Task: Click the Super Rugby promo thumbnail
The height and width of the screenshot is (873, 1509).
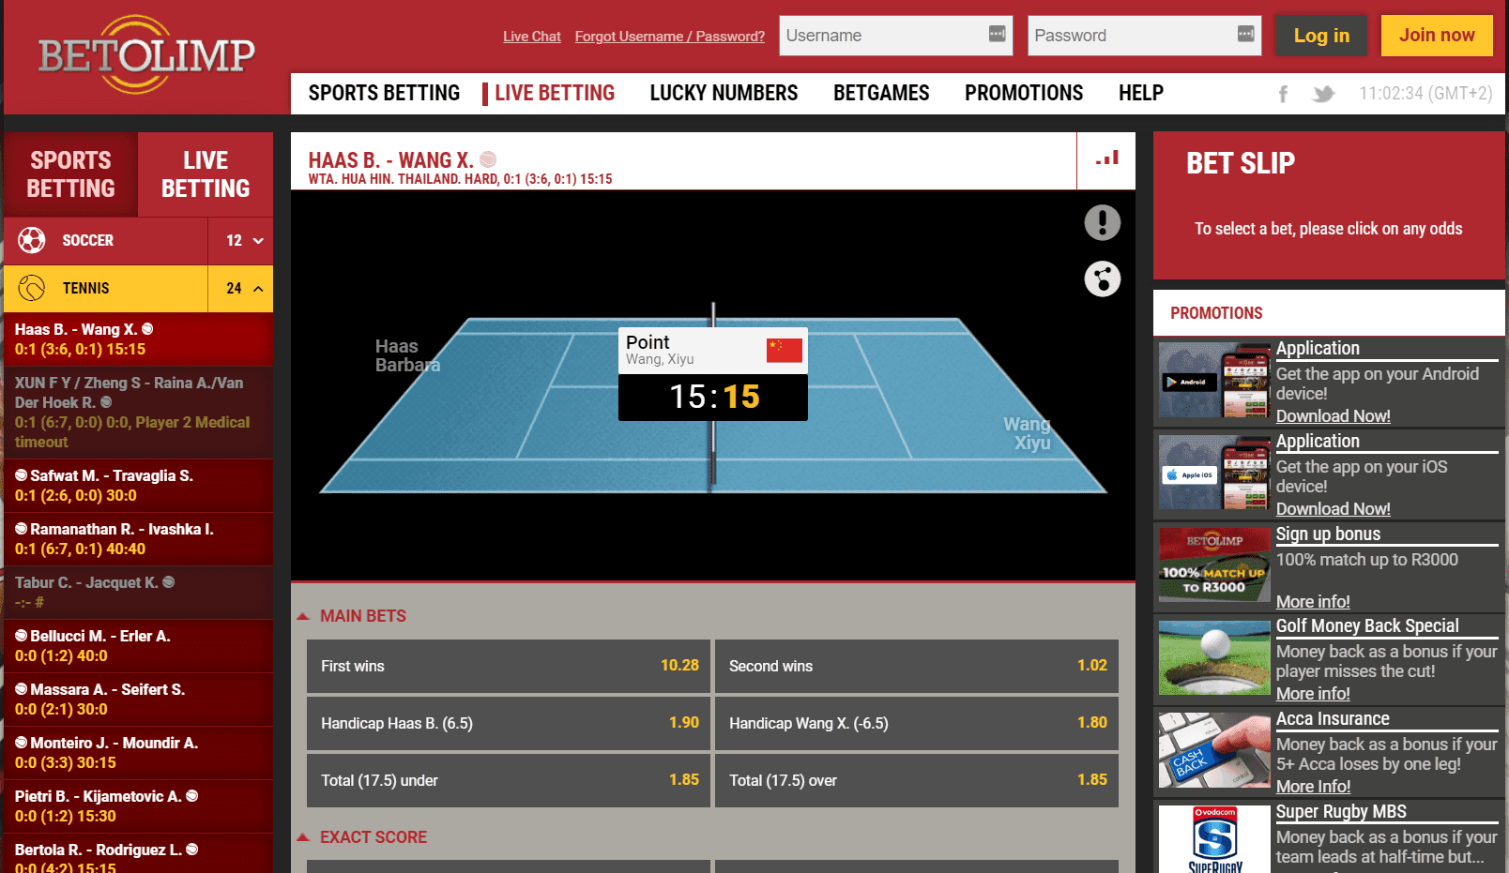Action: click(x=1214, y=839)
